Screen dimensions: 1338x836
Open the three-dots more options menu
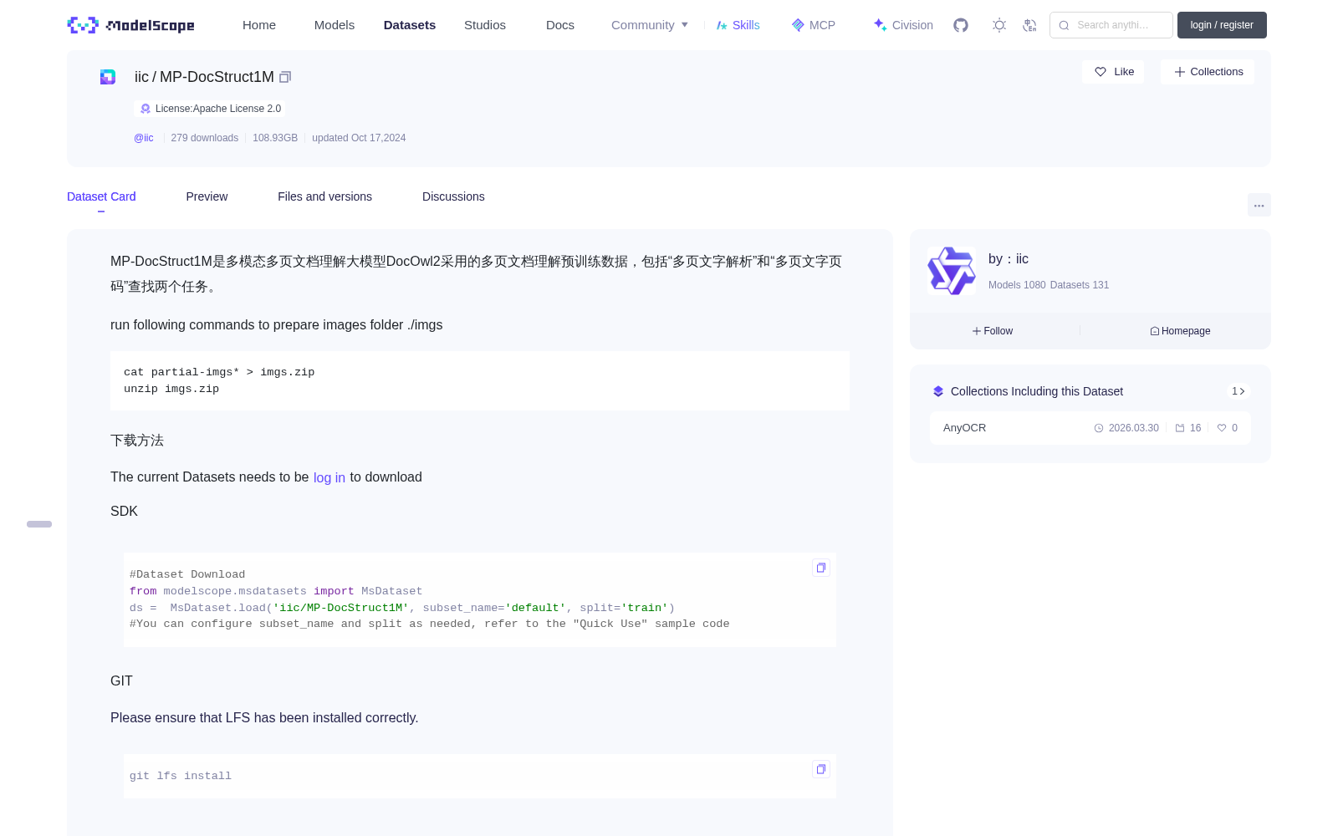point(1259,205)
